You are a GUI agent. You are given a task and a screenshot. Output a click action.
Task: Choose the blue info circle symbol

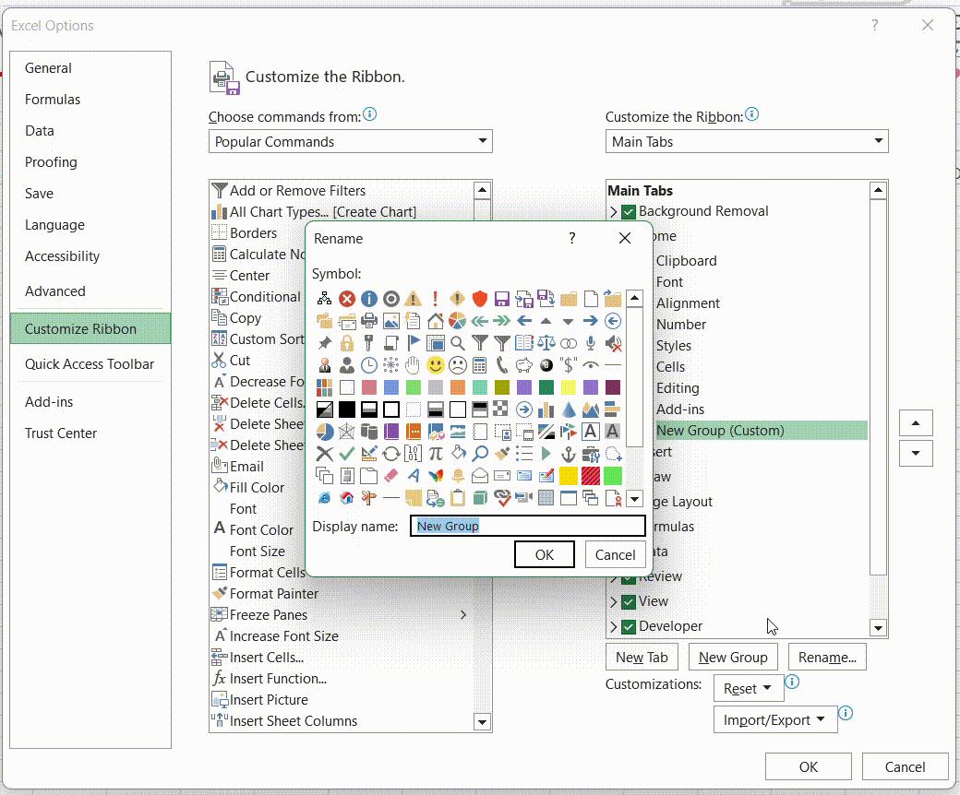[369, 299]
